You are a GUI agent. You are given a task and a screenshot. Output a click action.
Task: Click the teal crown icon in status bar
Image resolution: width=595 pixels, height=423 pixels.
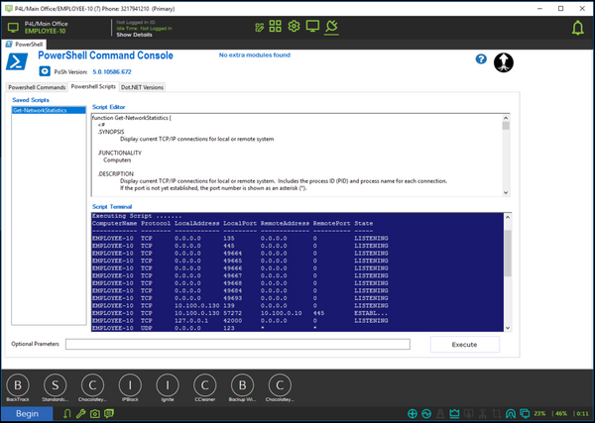454,413
